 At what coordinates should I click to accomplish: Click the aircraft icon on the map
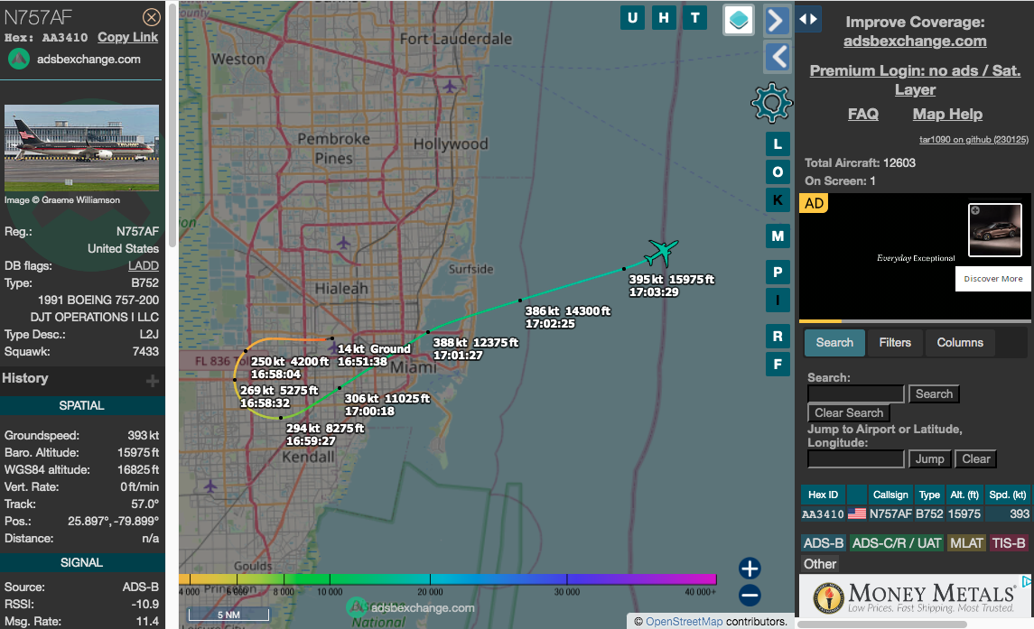[661, 253]
